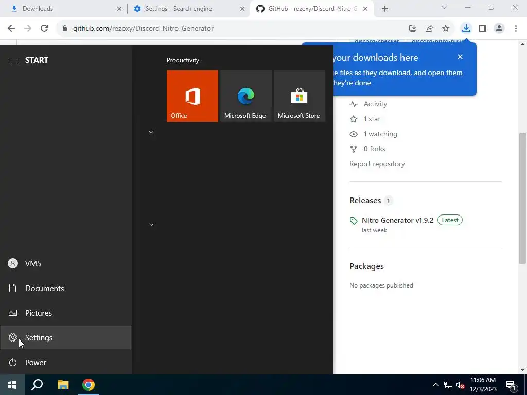Toggle the Chrome side panel
Image resolution: width=527 pixels, height=395 pixels.
(x=483, y=29)
